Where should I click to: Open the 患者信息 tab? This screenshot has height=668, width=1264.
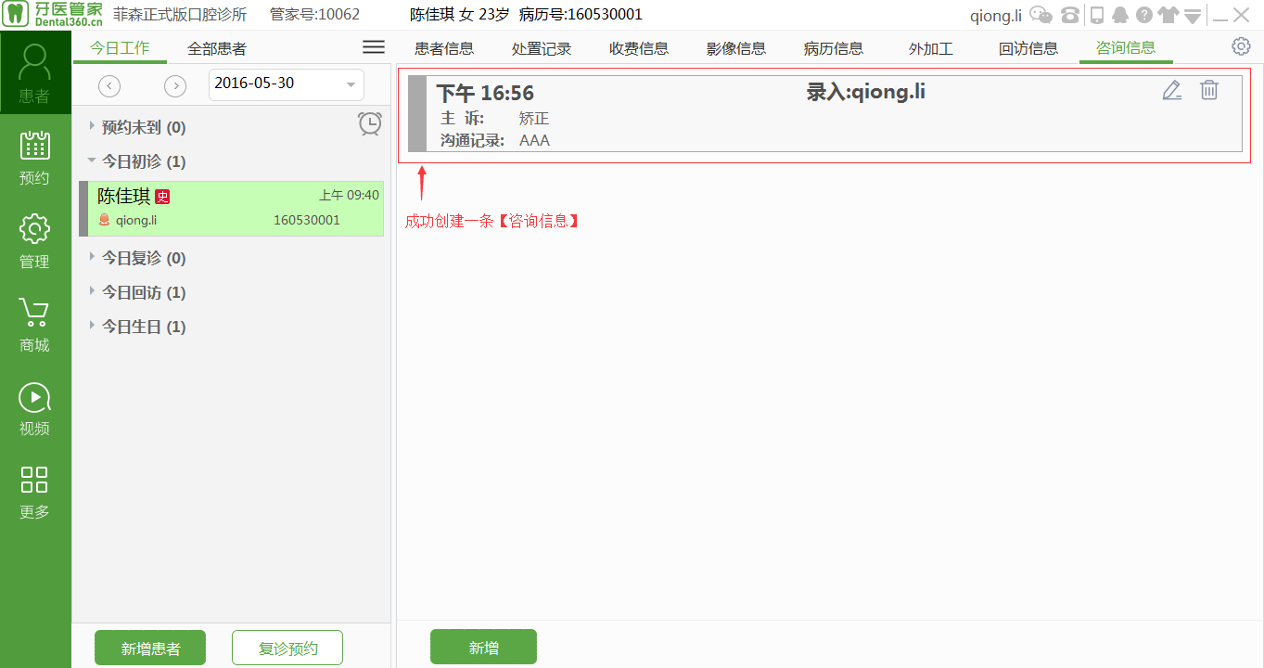(x=444, y=48)
